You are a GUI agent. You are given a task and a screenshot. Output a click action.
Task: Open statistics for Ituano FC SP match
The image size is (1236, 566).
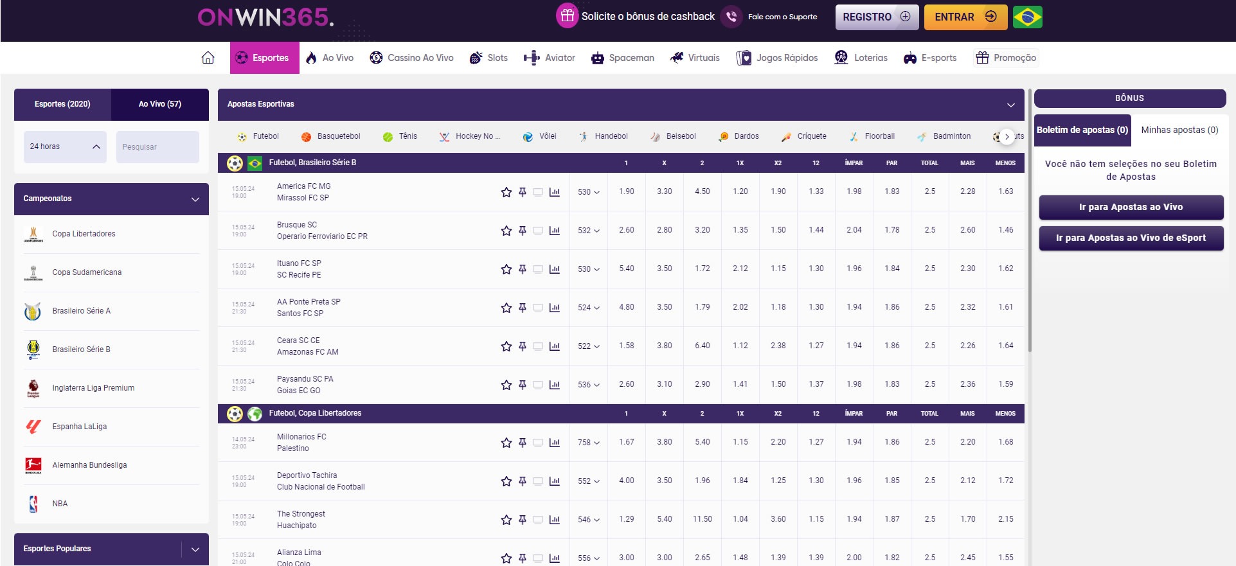(x=555, y=269)
